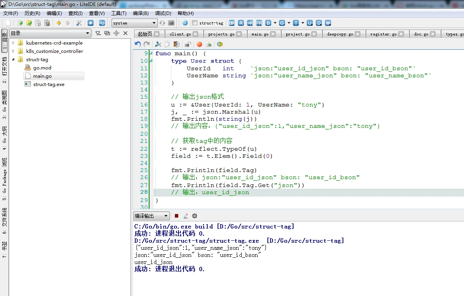Open the system environment dropdown
Viewport: 464px width, 296px height.
click(x=134, y=23)
